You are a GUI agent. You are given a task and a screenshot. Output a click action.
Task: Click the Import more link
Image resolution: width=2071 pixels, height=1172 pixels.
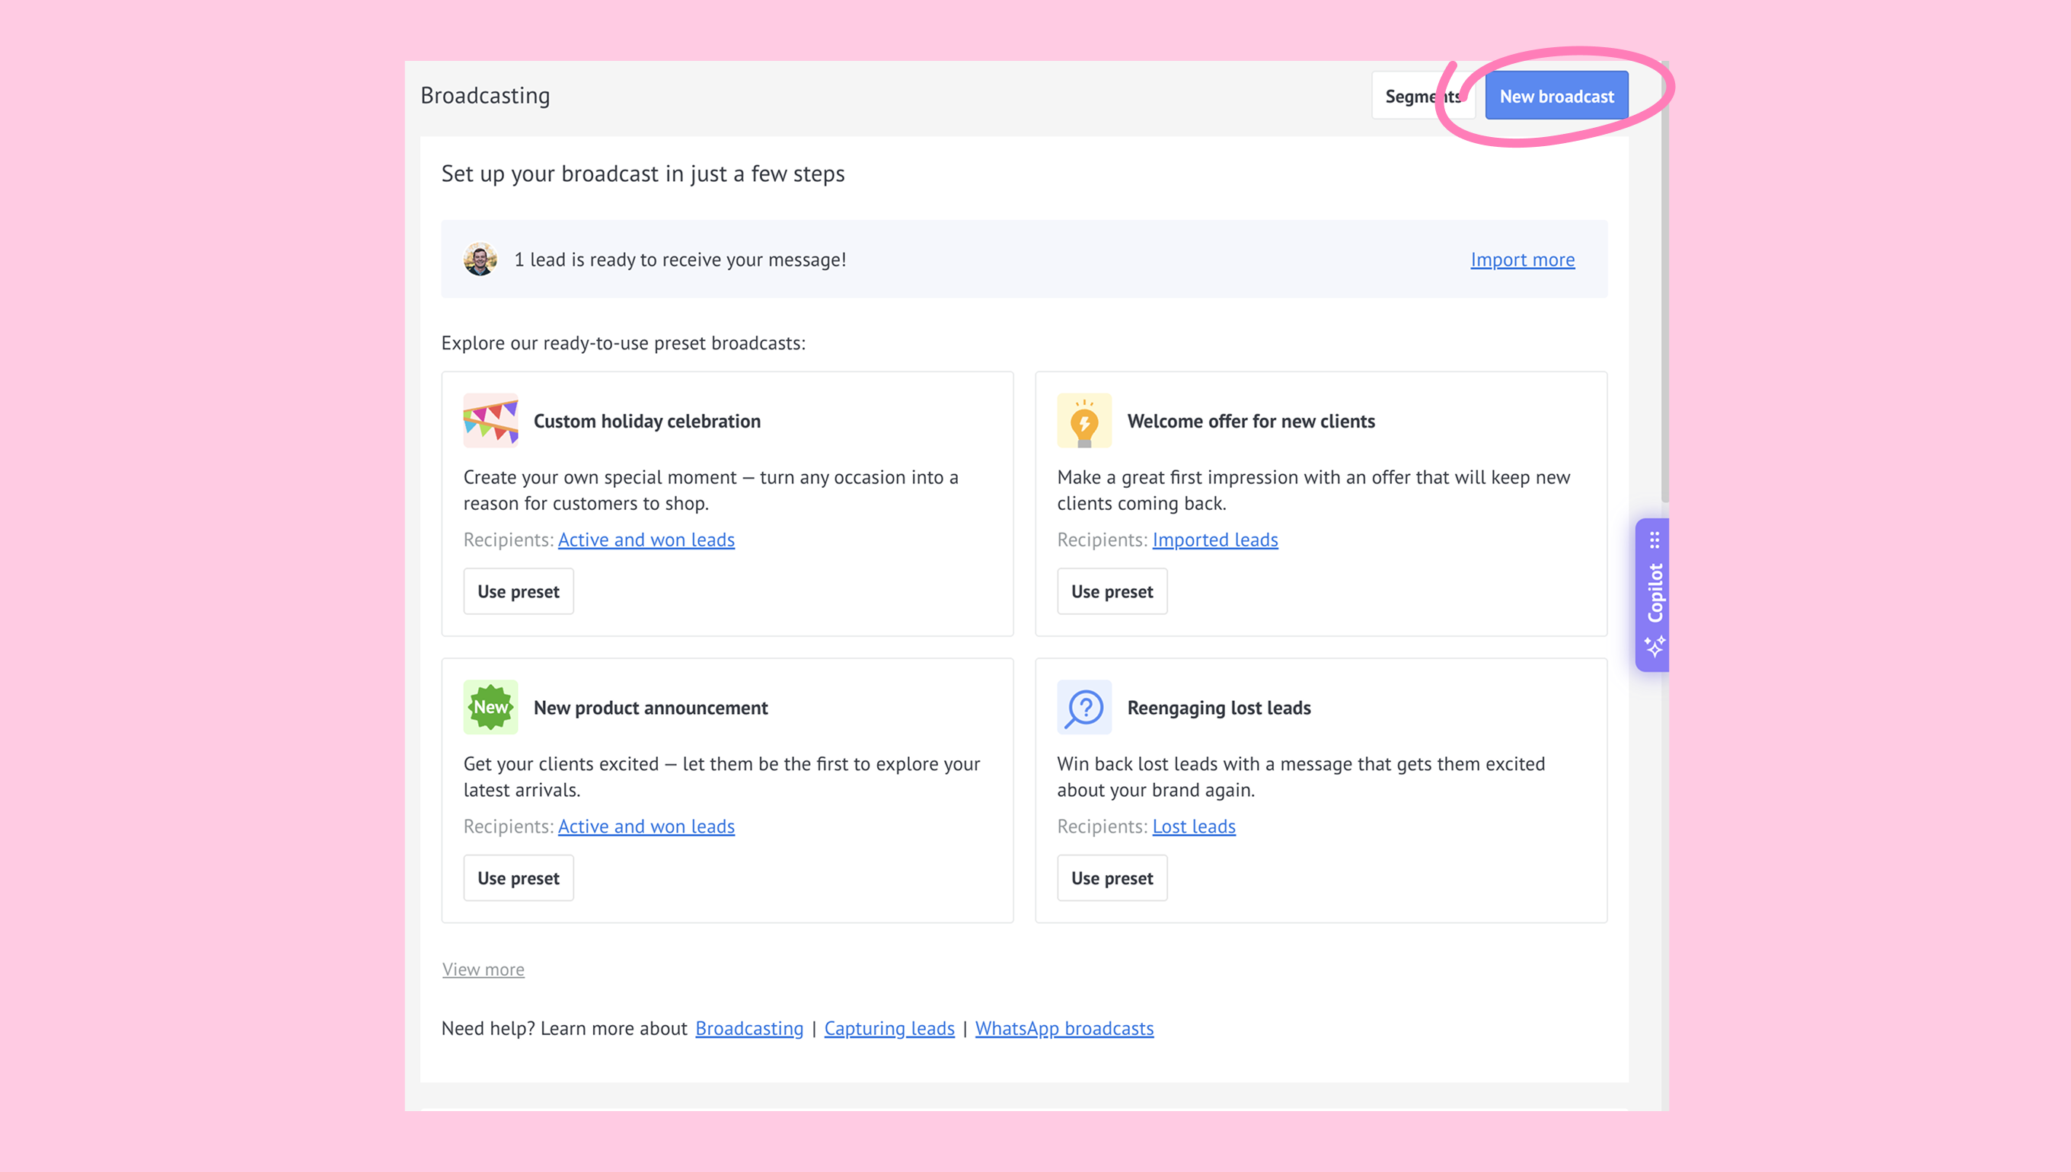pos(1522,260)
